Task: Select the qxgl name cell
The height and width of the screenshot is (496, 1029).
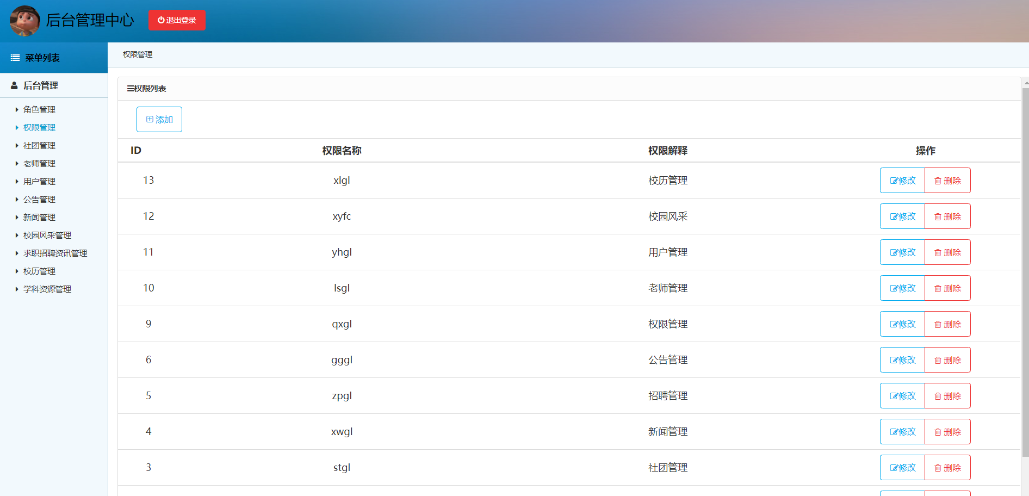Action: click(342, 324)
